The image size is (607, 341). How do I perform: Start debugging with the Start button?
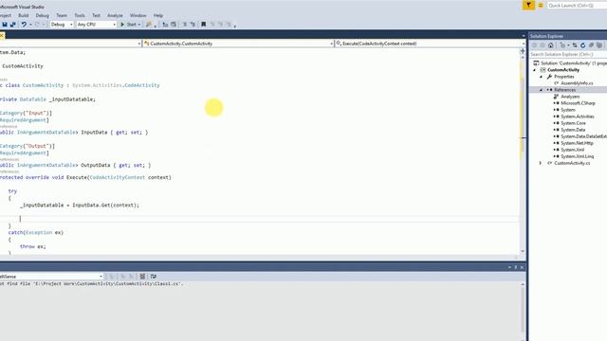pos(128,25)
